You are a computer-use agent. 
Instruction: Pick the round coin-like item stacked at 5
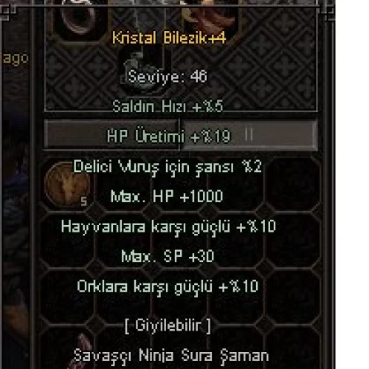68,184
